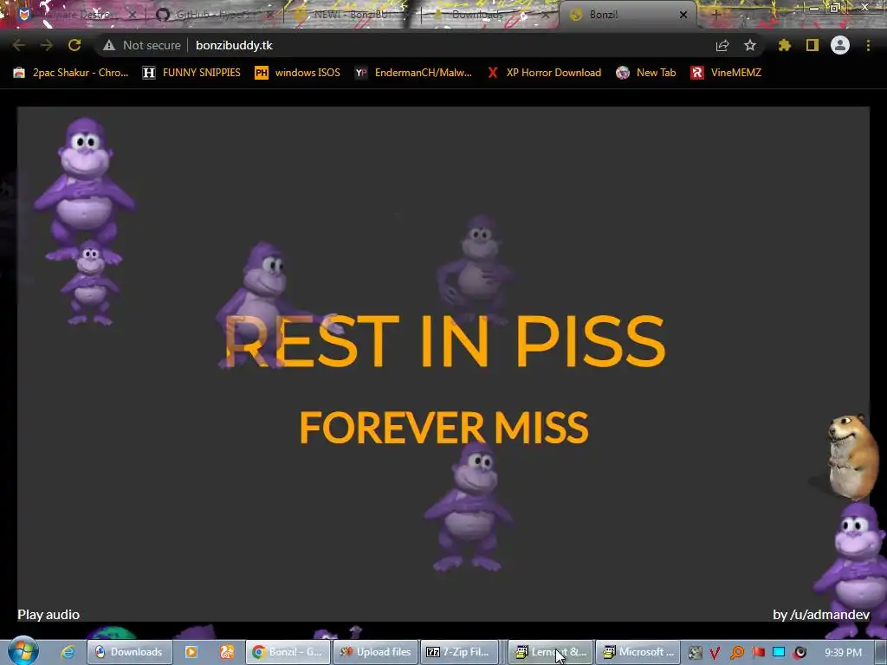Open 2pac Shakur bookmark

tap(71, 73)
